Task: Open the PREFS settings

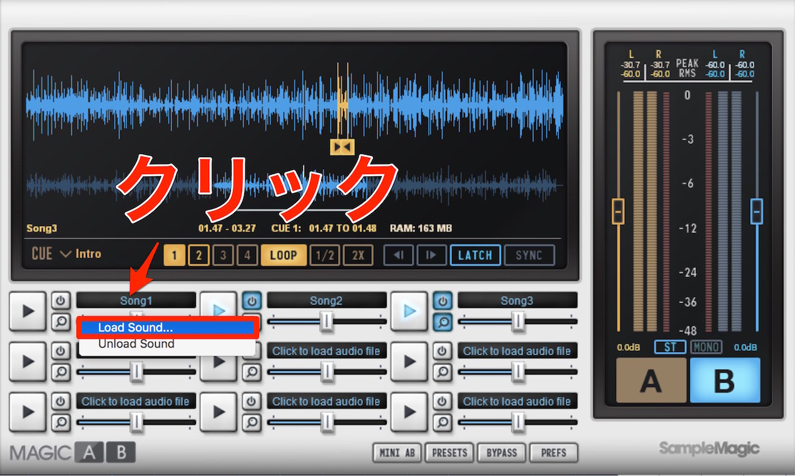Action: point(553,452)
